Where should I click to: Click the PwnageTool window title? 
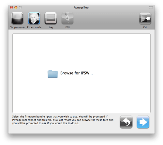(x=81, y=7)
